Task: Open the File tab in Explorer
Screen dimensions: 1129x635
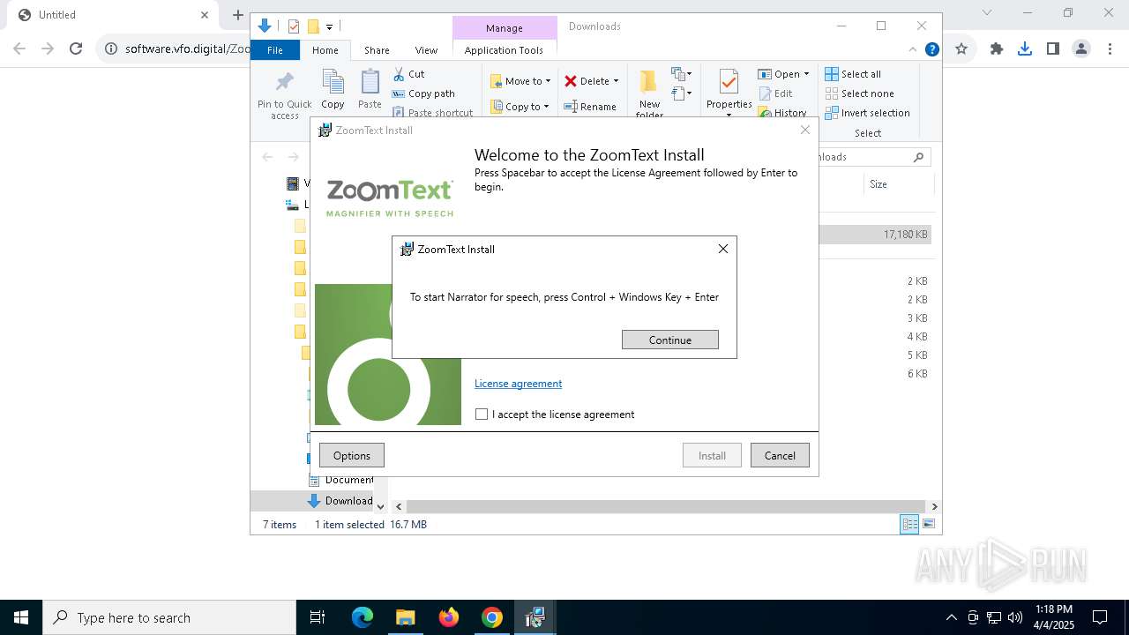Action: (x=275, y=50)
